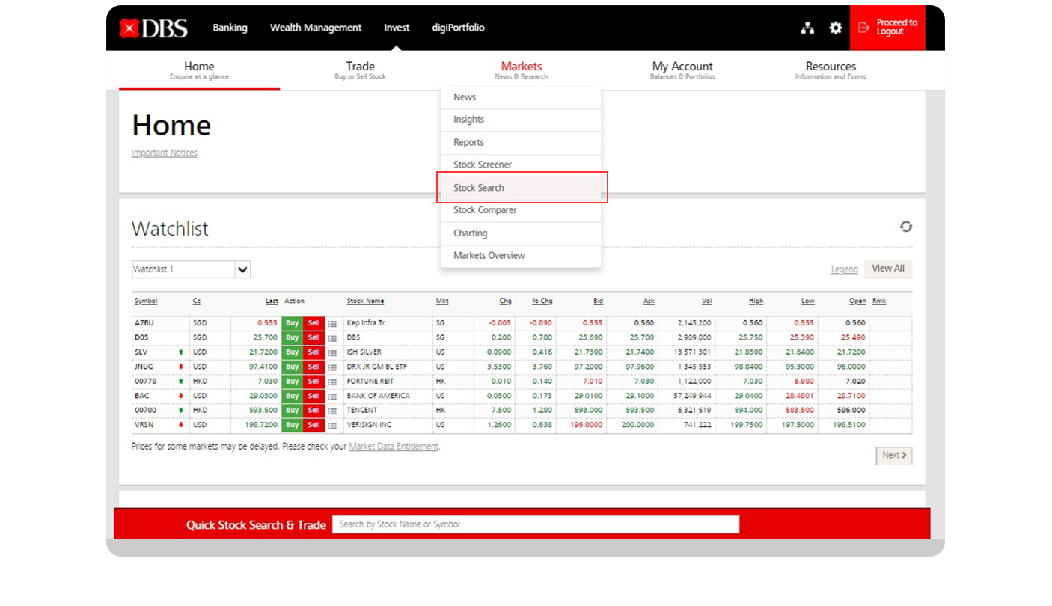Screen dimensions: 1052x606
Task: Click the Next button
Action: (894, 455)
